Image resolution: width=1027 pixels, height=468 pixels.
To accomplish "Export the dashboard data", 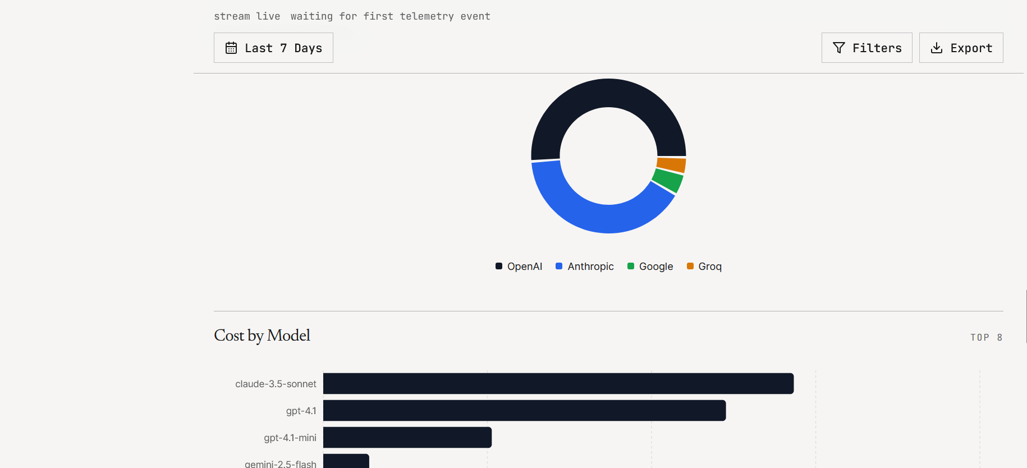I will coord(961,48).
